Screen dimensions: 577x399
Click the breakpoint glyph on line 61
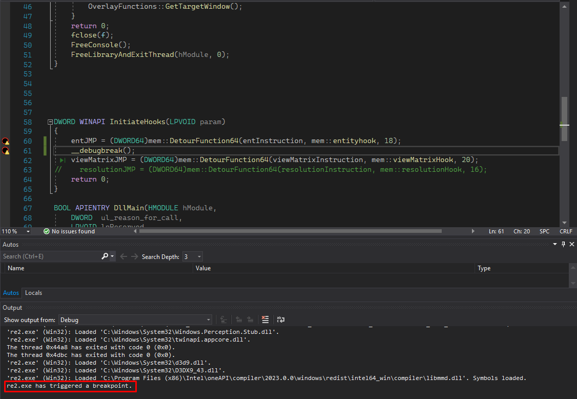(x=6, y=151)
